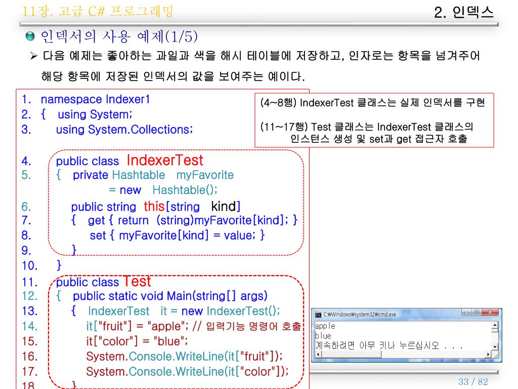
Task: Click the page number '33 / 82'
Action: coord(473,381)
